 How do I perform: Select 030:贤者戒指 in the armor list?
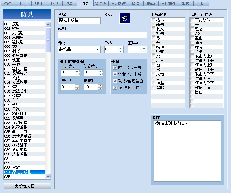(x=25, y=154)
